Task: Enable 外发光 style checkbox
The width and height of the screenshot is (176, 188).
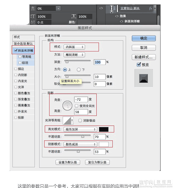Action: (16, 111)
